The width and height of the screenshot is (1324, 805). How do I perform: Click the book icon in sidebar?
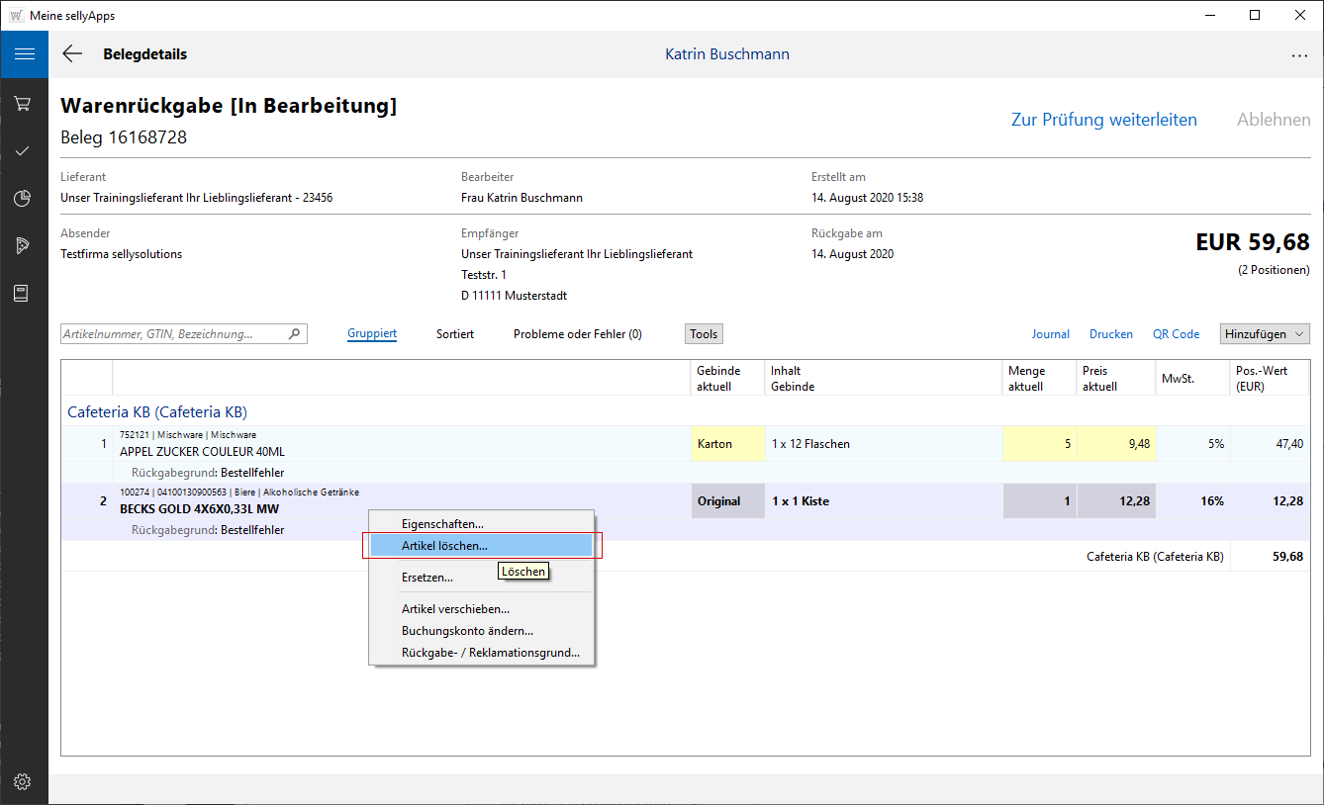pyautogui.click(x=23, y=294)
